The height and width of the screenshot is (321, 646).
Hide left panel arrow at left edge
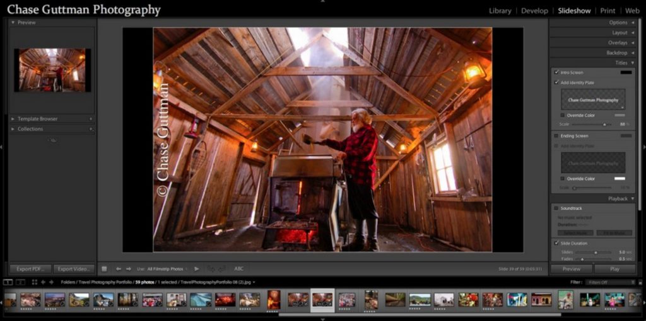(2, 147)
